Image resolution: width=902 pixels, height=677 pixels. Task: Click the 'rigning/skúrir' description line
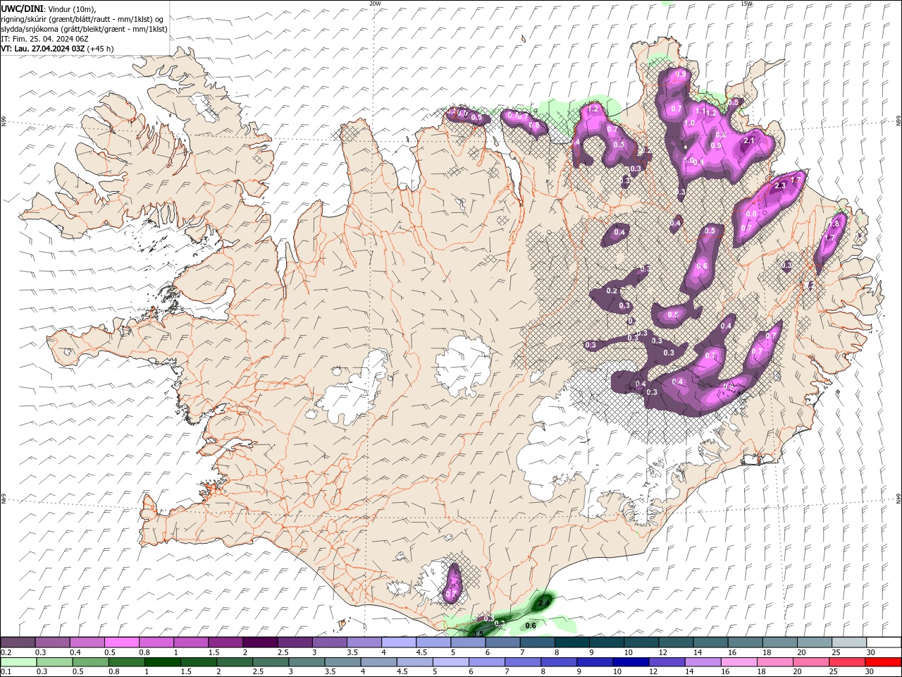83,18
